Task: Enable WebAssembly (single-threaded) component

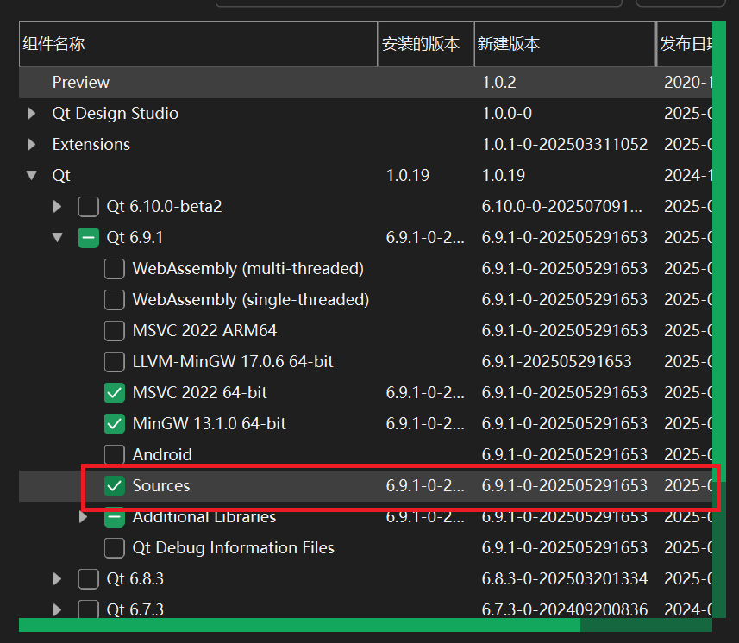Action: click(x=115, y=300)
